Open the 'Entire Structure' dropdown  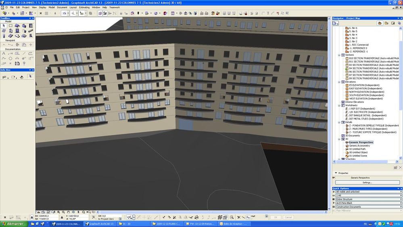click(369, 199)
